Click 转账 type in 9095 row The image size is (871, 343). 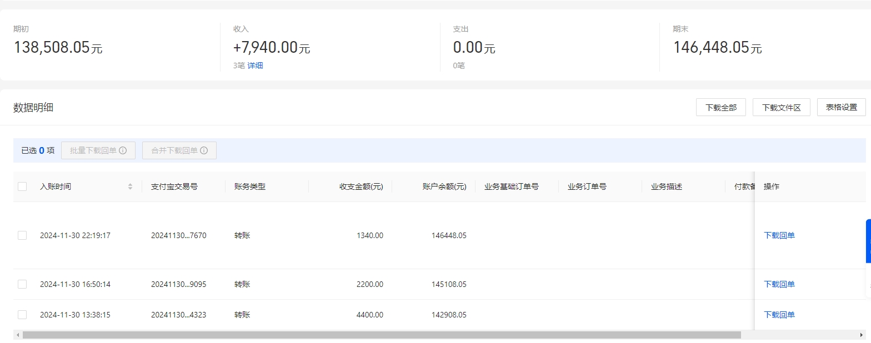coord(242,284)
